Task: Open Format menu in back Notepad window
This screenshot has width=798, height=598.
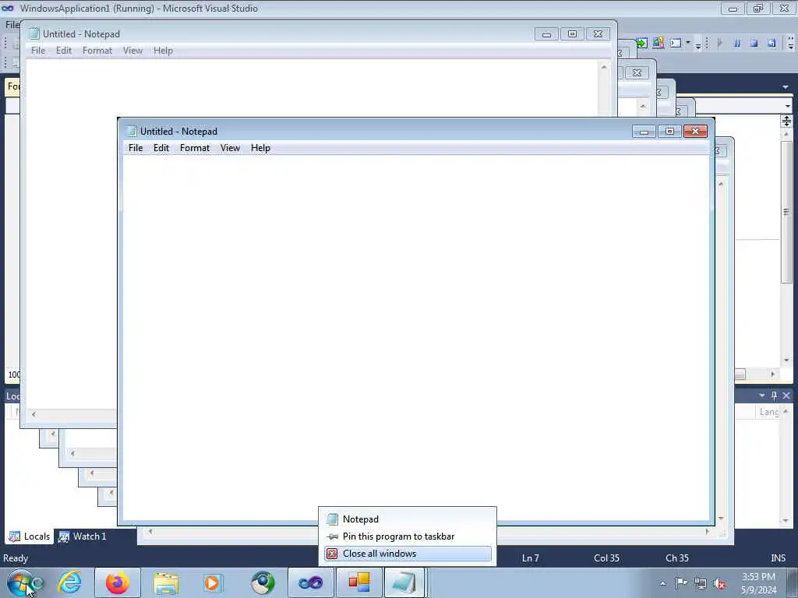Action: click(97, 51)
